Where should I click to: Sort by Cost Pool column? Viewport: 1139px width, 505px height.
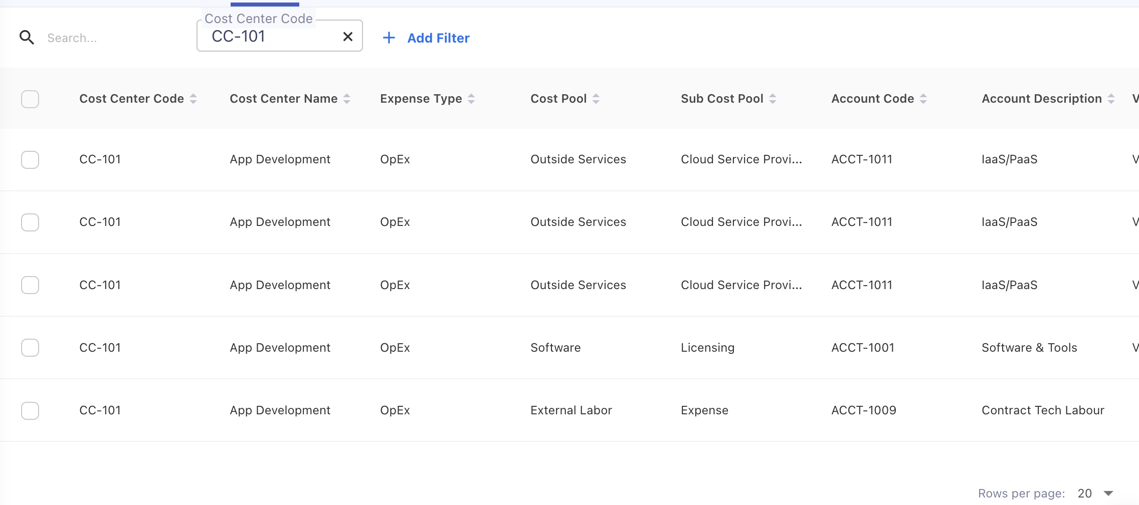click(596, 99)
